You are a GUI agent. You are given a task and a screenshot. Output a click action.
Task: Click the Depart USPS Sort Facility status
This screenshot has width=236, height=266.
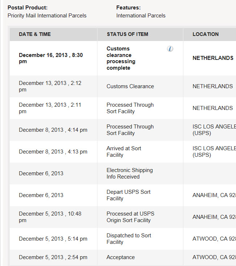point(128,195)
